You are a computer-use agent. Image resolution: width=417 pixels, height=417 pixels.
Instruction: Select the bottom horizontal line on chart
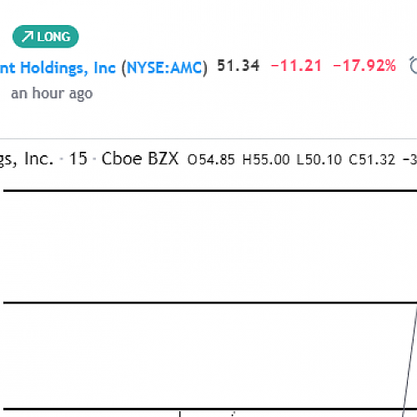point(210,409)
